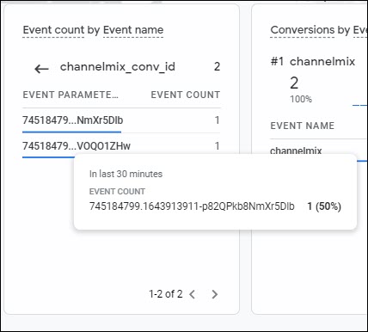Screen dimensions: 368x332
Task: Open the Conversions metric title in right card
Action: 303,30
